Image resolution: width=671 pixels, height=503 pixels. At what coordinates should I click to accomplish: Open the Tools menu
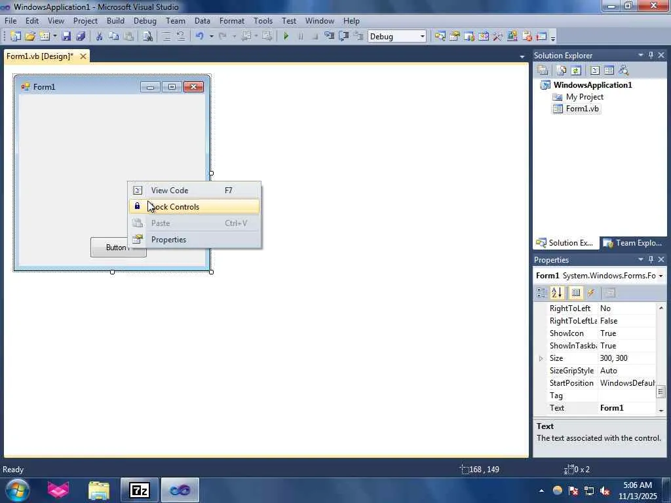click(263, 20)
